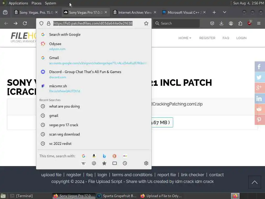Switch to Sparta Grapefruit taskbar window

click(117, 196)
